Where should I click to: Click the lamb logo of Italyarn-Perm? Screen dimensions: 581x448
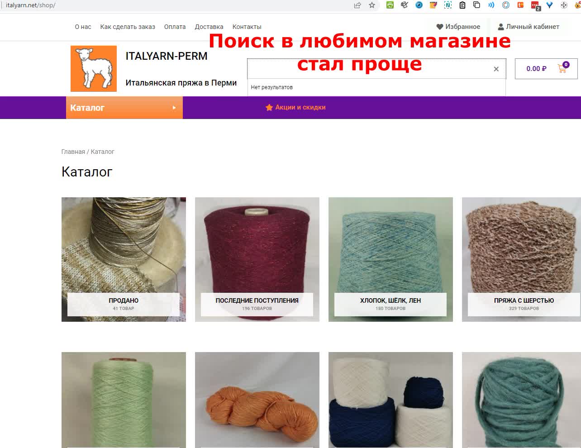(x=94, y=69)
